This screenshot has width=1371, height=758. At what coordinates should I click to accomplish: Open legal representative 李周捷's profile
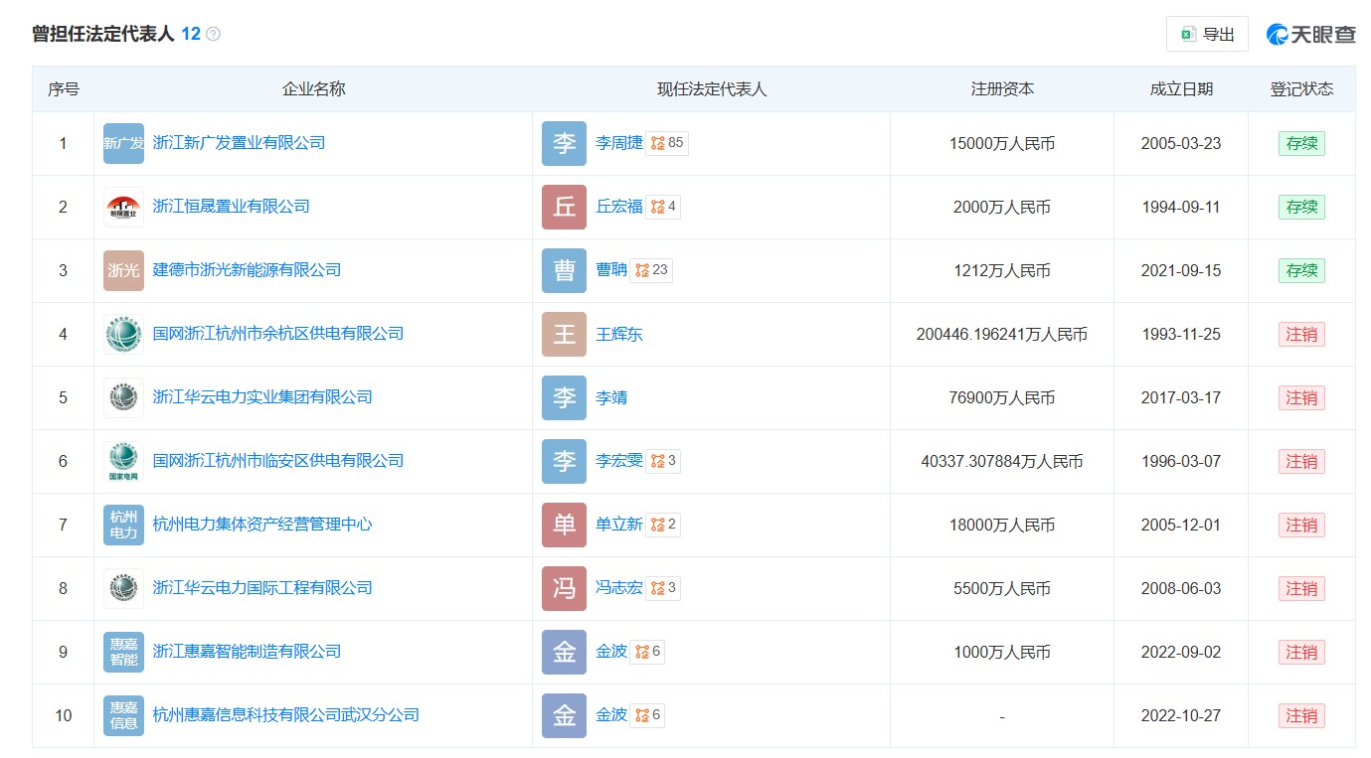(619, 143)
